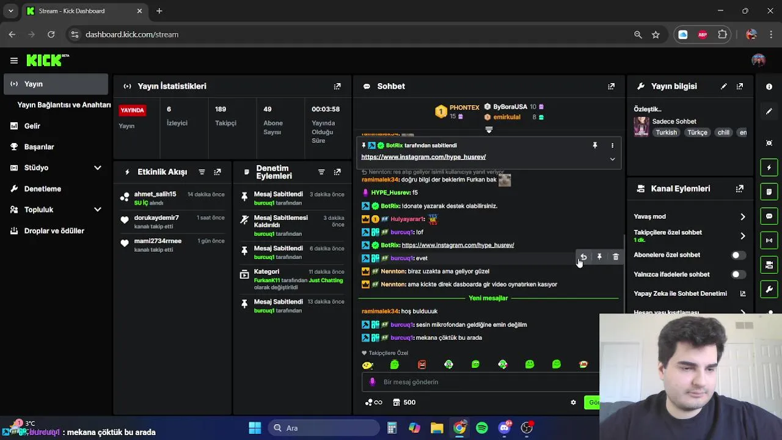The width and height of the screenshot is (782, 440).
Task: Toggle Yalnızca ifadelerle sohbet switch
Action: coord(739,274)
